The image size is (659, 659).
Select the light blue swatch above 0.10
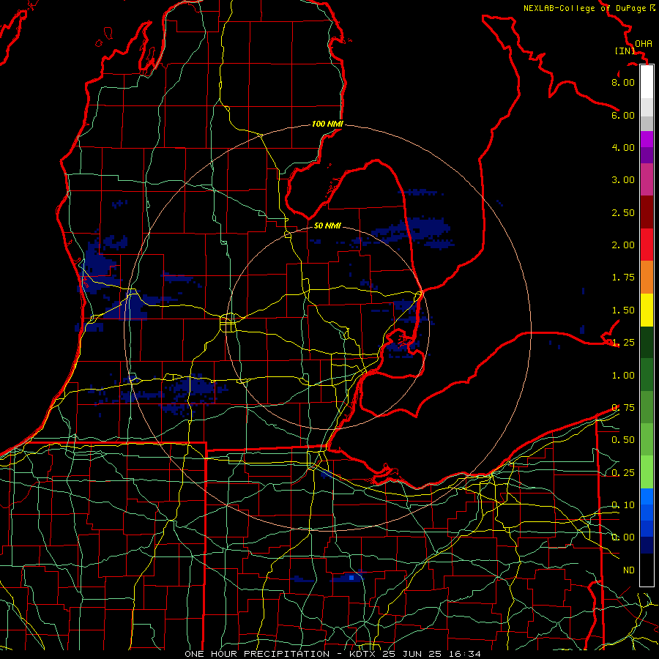(x=647, y=496)
